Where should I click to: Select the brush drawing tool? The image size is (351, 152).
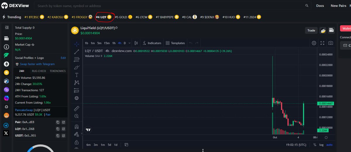(x=77, y=67)
